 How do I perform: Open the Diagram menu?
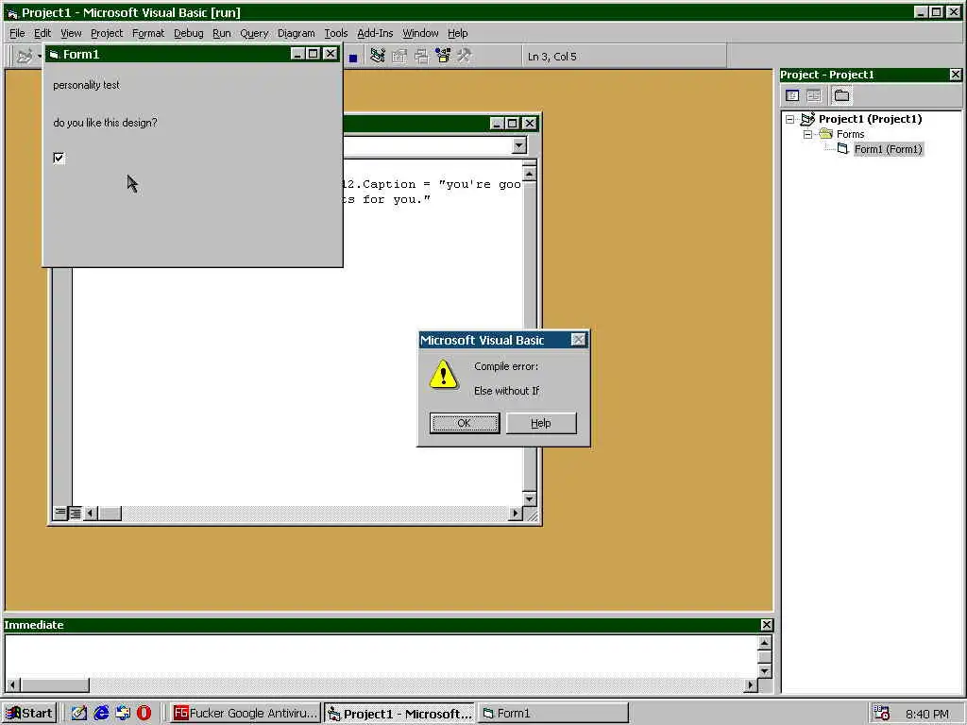[296, 33]
